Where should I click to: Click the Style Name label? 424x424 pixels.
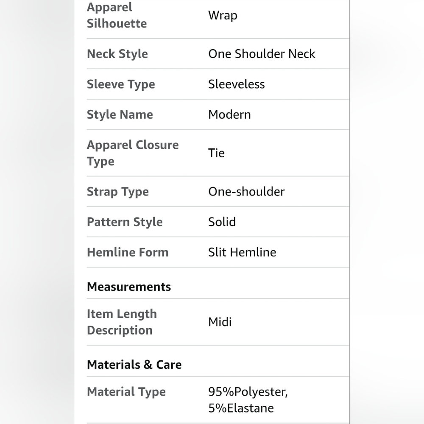tap(120, 114)
